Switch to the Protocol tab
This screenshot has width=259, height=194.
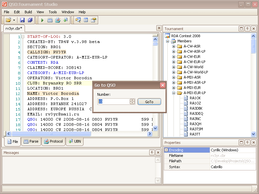point(53,141)
